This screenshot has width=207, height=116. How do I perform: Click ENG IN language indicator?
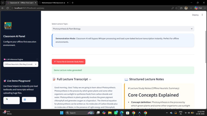click(x=181, y=113)
